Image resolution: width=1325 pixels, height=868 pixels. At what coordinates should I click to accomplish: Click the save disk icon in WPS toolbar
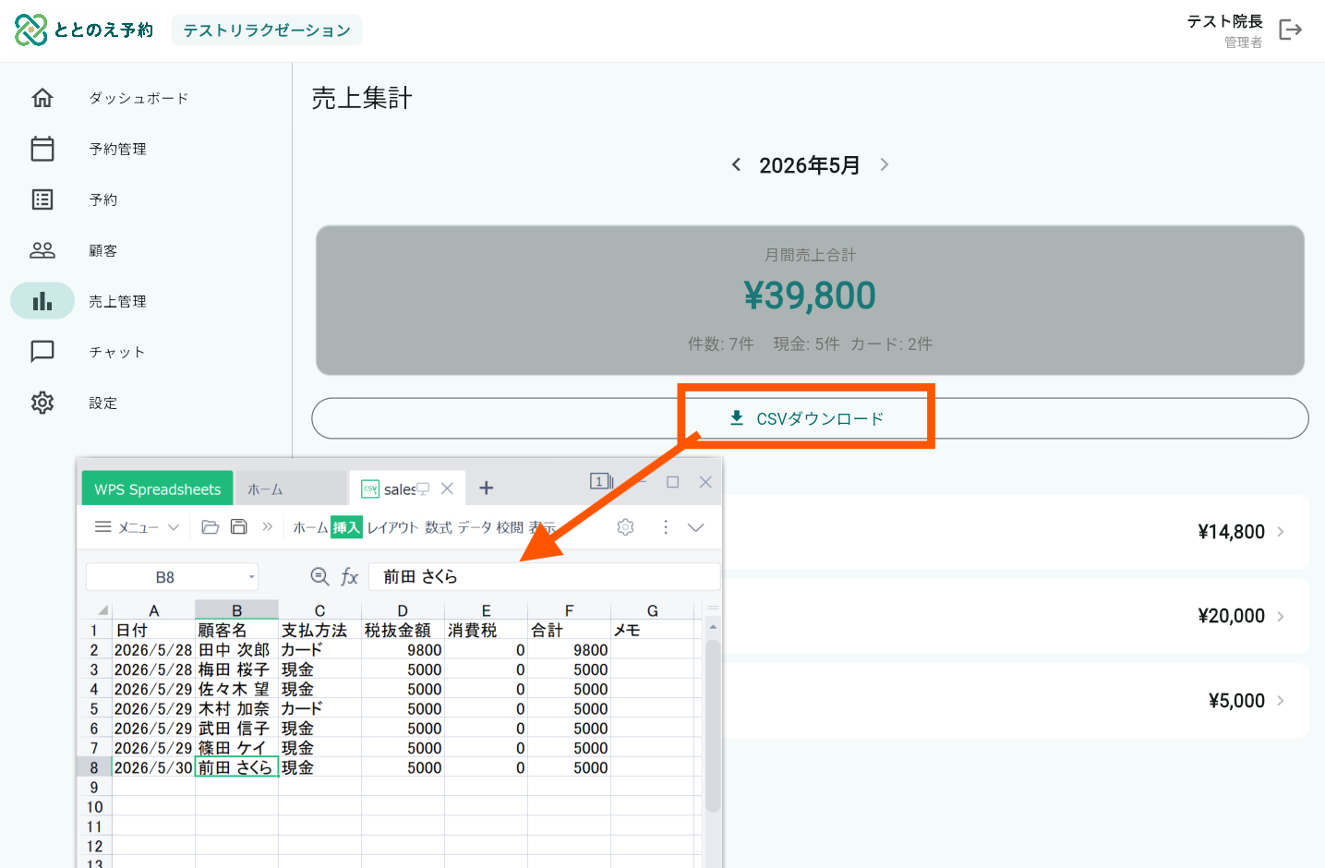pos(239,527)
